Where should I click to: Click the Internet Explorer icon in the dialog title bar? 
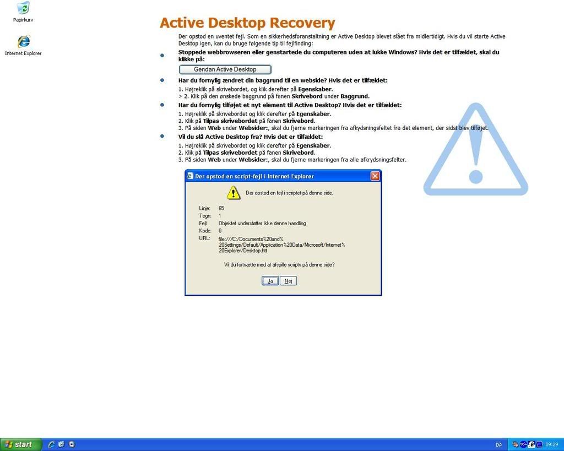coord(189,176)
